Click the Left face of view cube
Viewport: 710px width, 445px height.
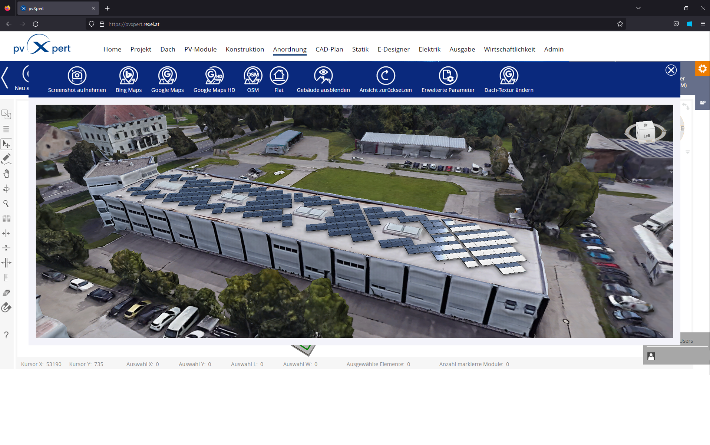[647, 135]
